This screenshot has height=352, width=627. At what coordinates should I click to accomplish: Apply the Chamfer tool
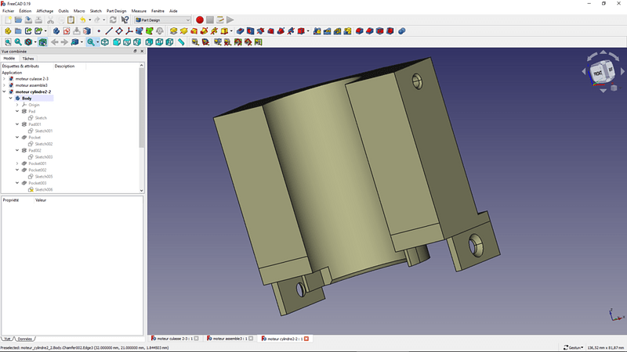point(369,31)
